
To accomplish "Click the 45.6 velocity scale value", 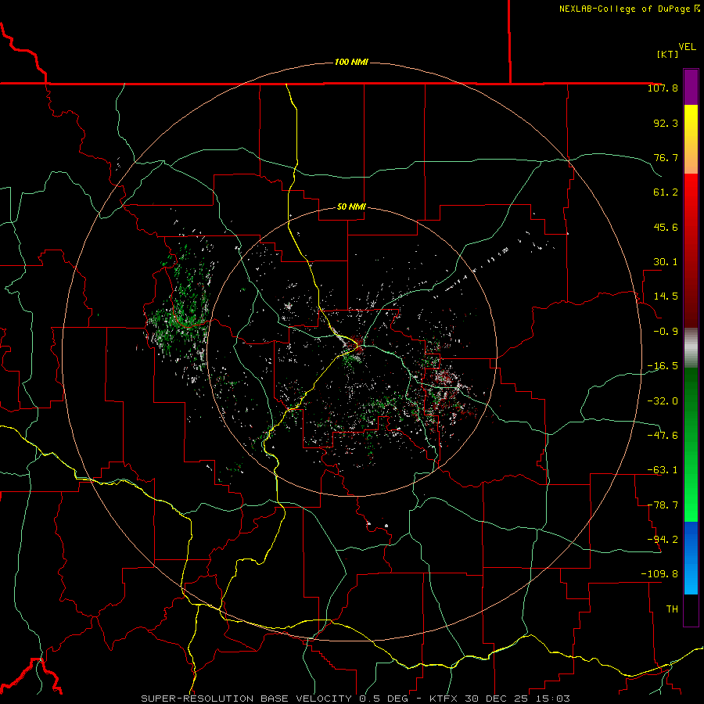I will [666, 227].
